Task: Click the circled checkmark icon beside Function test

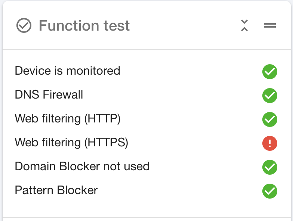Action: tap(24, 25)
